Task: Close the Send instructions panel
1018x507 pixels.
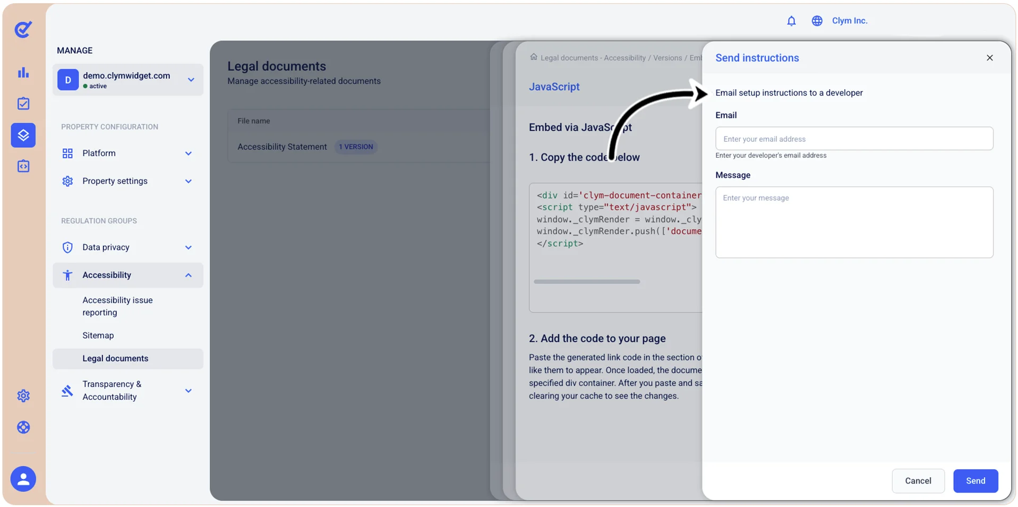Action: click(989, 58)
